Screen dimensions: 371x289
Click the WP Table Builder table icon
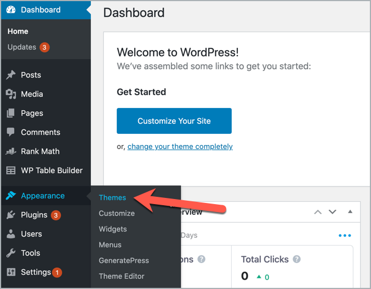click(11, 170)
